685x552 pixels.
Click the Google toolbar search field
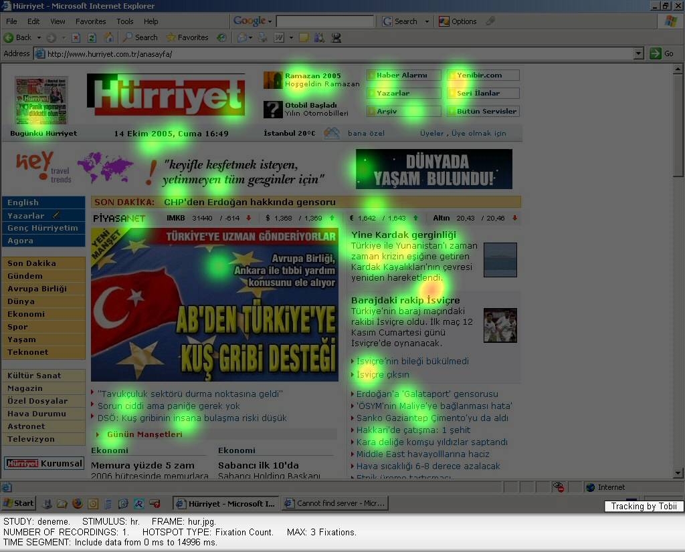tap(325, 21)
